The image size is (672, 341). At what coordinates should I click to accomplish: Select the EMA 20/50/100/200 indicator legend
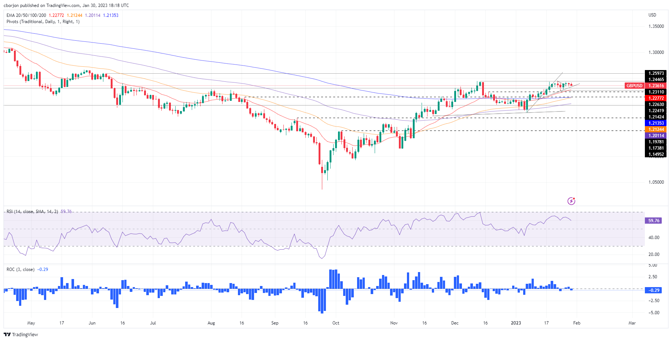click(x=26, y=15)
